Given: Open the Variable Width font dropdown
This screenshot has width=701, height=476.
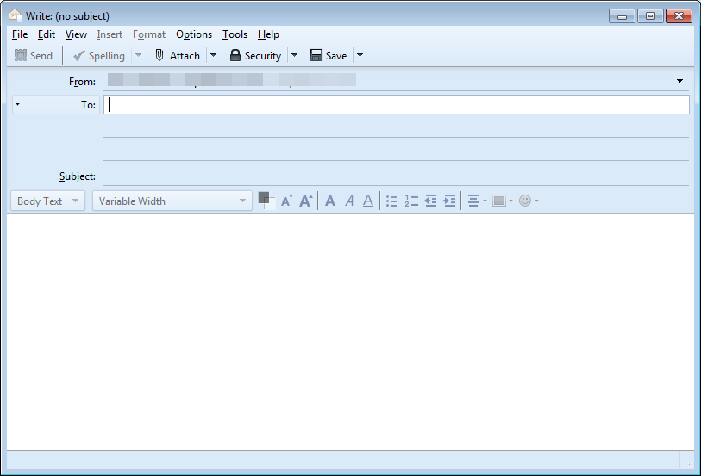Looking at the screenshot, I should 172,201.
